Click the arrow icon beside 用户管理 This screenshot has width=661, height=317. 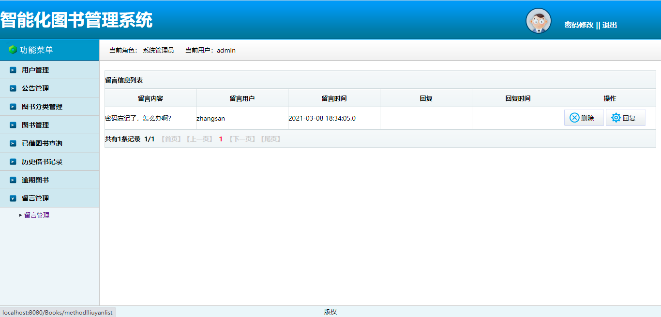click(13, 70)
